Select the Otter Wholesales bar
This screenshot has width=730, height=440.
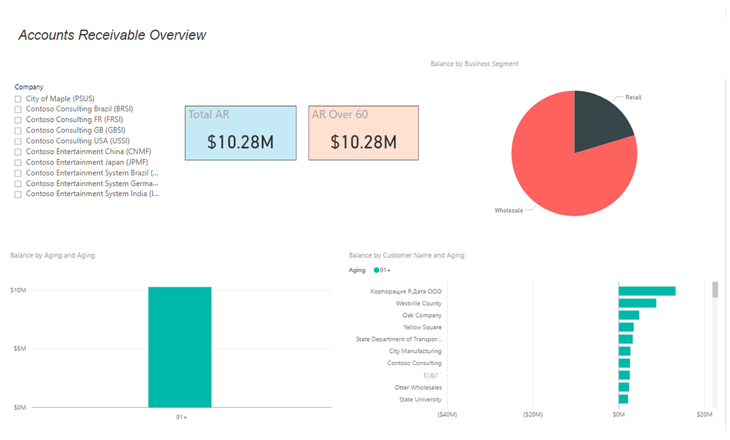[624, 387]
